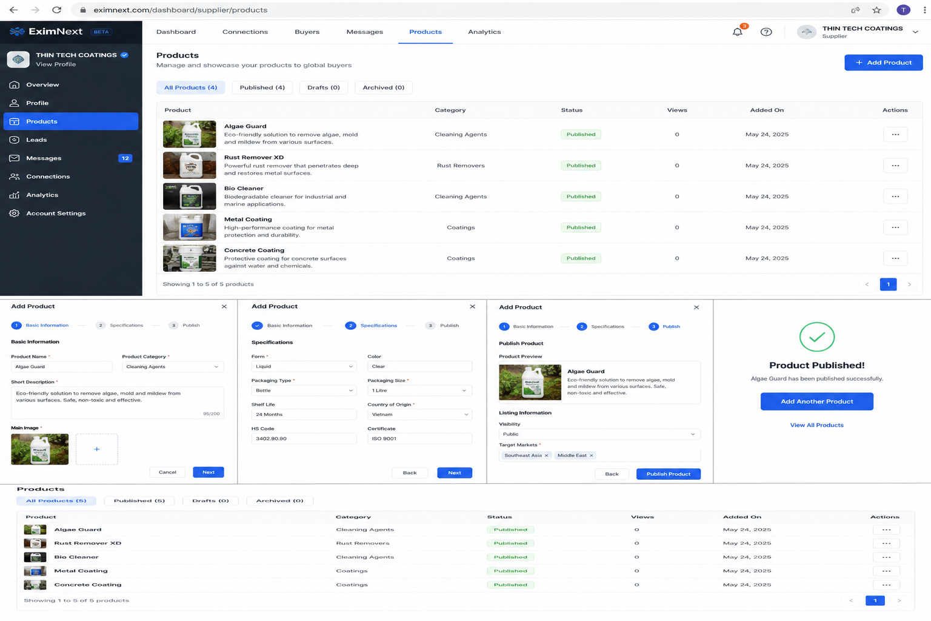
Task: Select the All Products (5) filter tab
Action: click(x=56, y=501)
